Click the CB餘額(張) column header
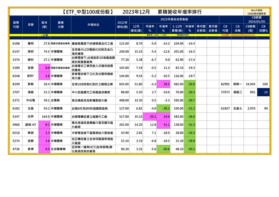The height and width of the screenshot is (197, 279). [250, 29]
